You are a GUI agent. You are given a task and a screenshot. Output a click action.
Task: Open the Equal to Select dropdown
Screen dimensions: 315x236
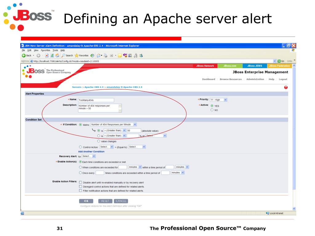(137, 147)
